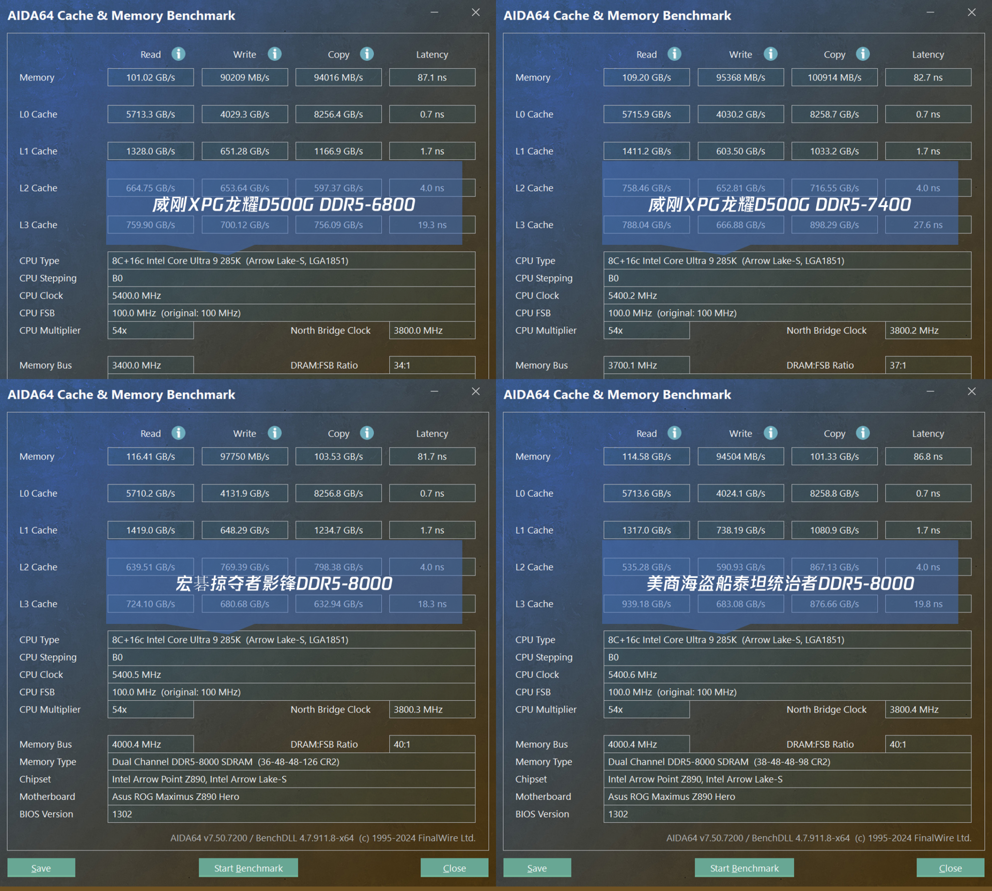This screenshot has height=891, width=992.
Task: Click Write info icon in DDR5-6800 window
Action: tap(275, 54)
